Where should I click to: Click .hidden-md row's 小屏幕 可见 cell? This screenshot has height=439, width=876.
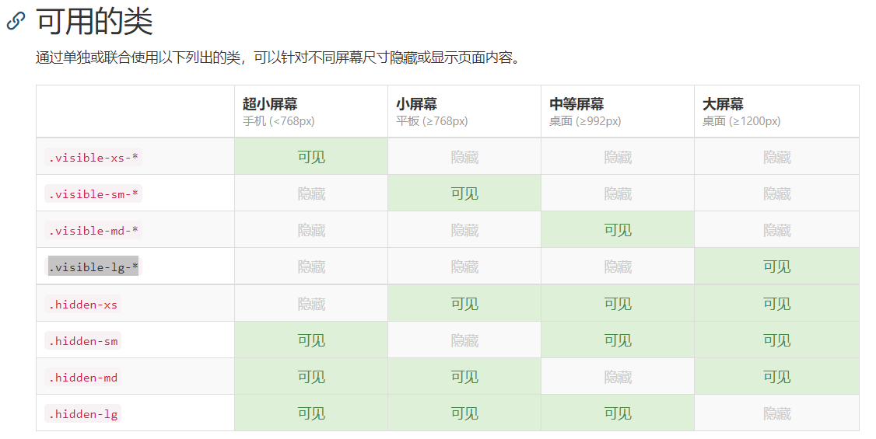(464, 377)
